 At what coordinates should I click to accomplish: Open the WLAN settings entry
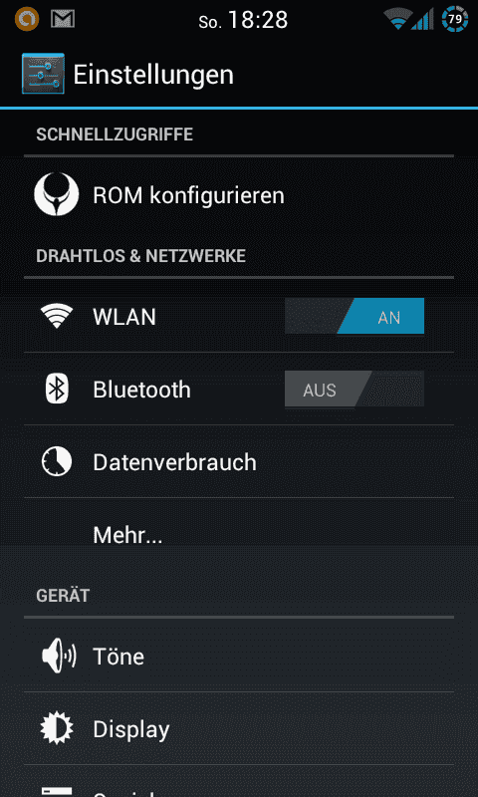tap(239, 316)
